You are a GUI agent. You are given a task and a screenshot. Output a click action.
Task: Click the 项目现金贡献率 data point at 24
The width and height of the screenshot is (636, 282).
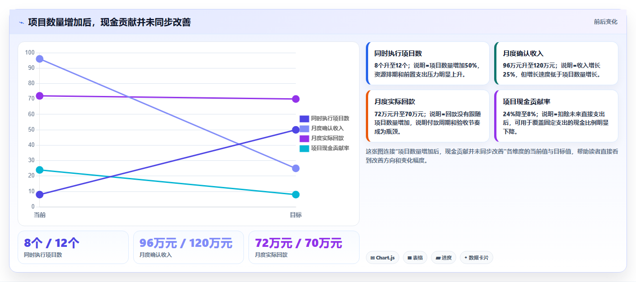click(40, 170)
